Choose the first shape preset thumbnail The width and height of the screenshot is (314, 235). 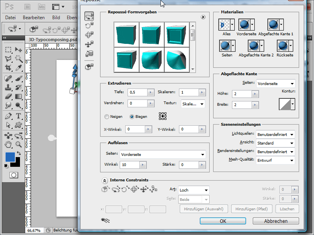pos(126,34)
